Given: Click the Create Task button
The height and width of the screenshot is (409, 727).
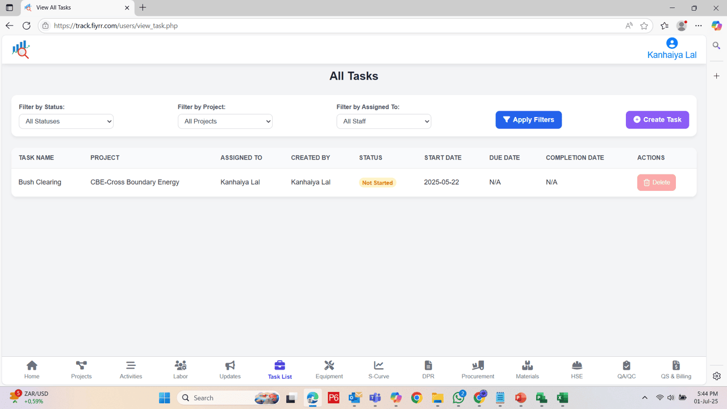Looking at the screenshot, I should point(657,119).
